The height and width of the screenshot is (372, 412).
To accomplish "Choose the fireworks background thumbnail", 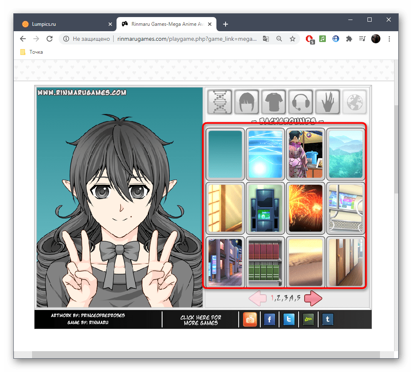I will point(306,208).
